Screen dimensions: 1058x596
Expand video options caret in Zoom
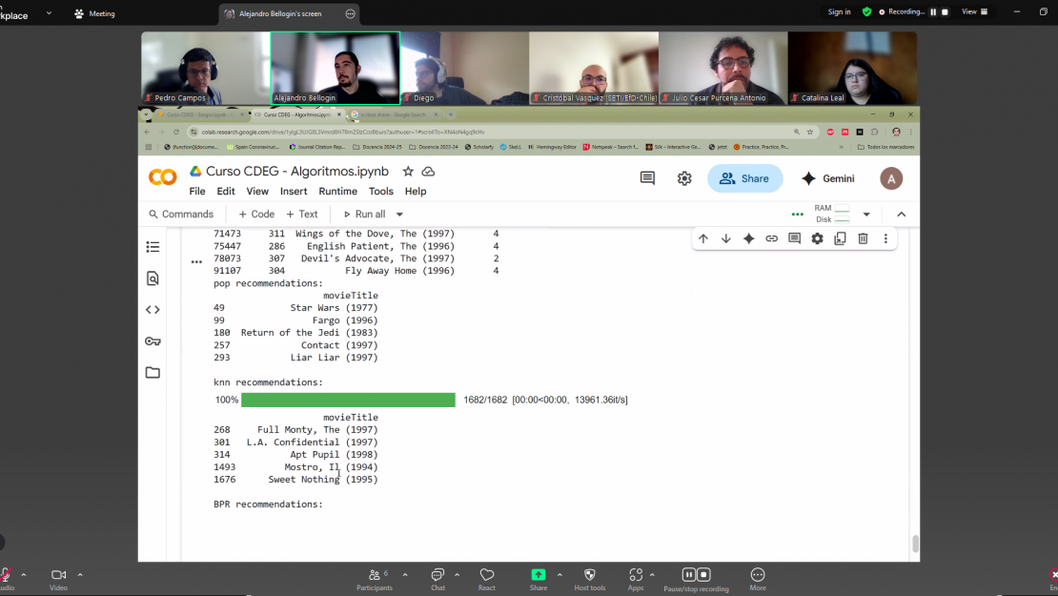point(80,575)
